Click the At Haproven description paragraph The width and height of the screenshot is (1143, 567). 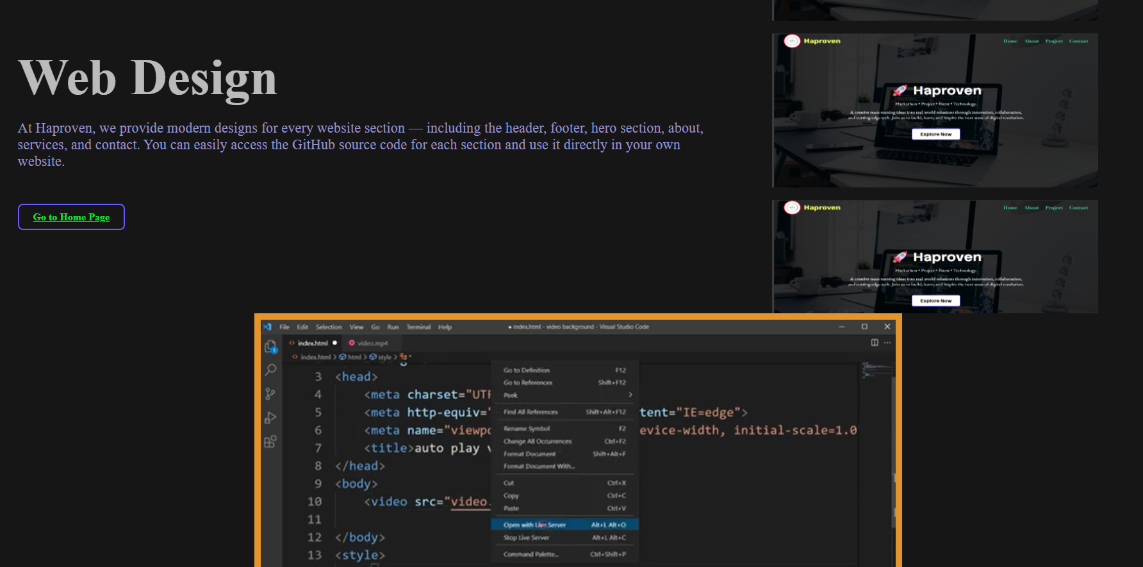pyautogui.click(x=361, y=145)
